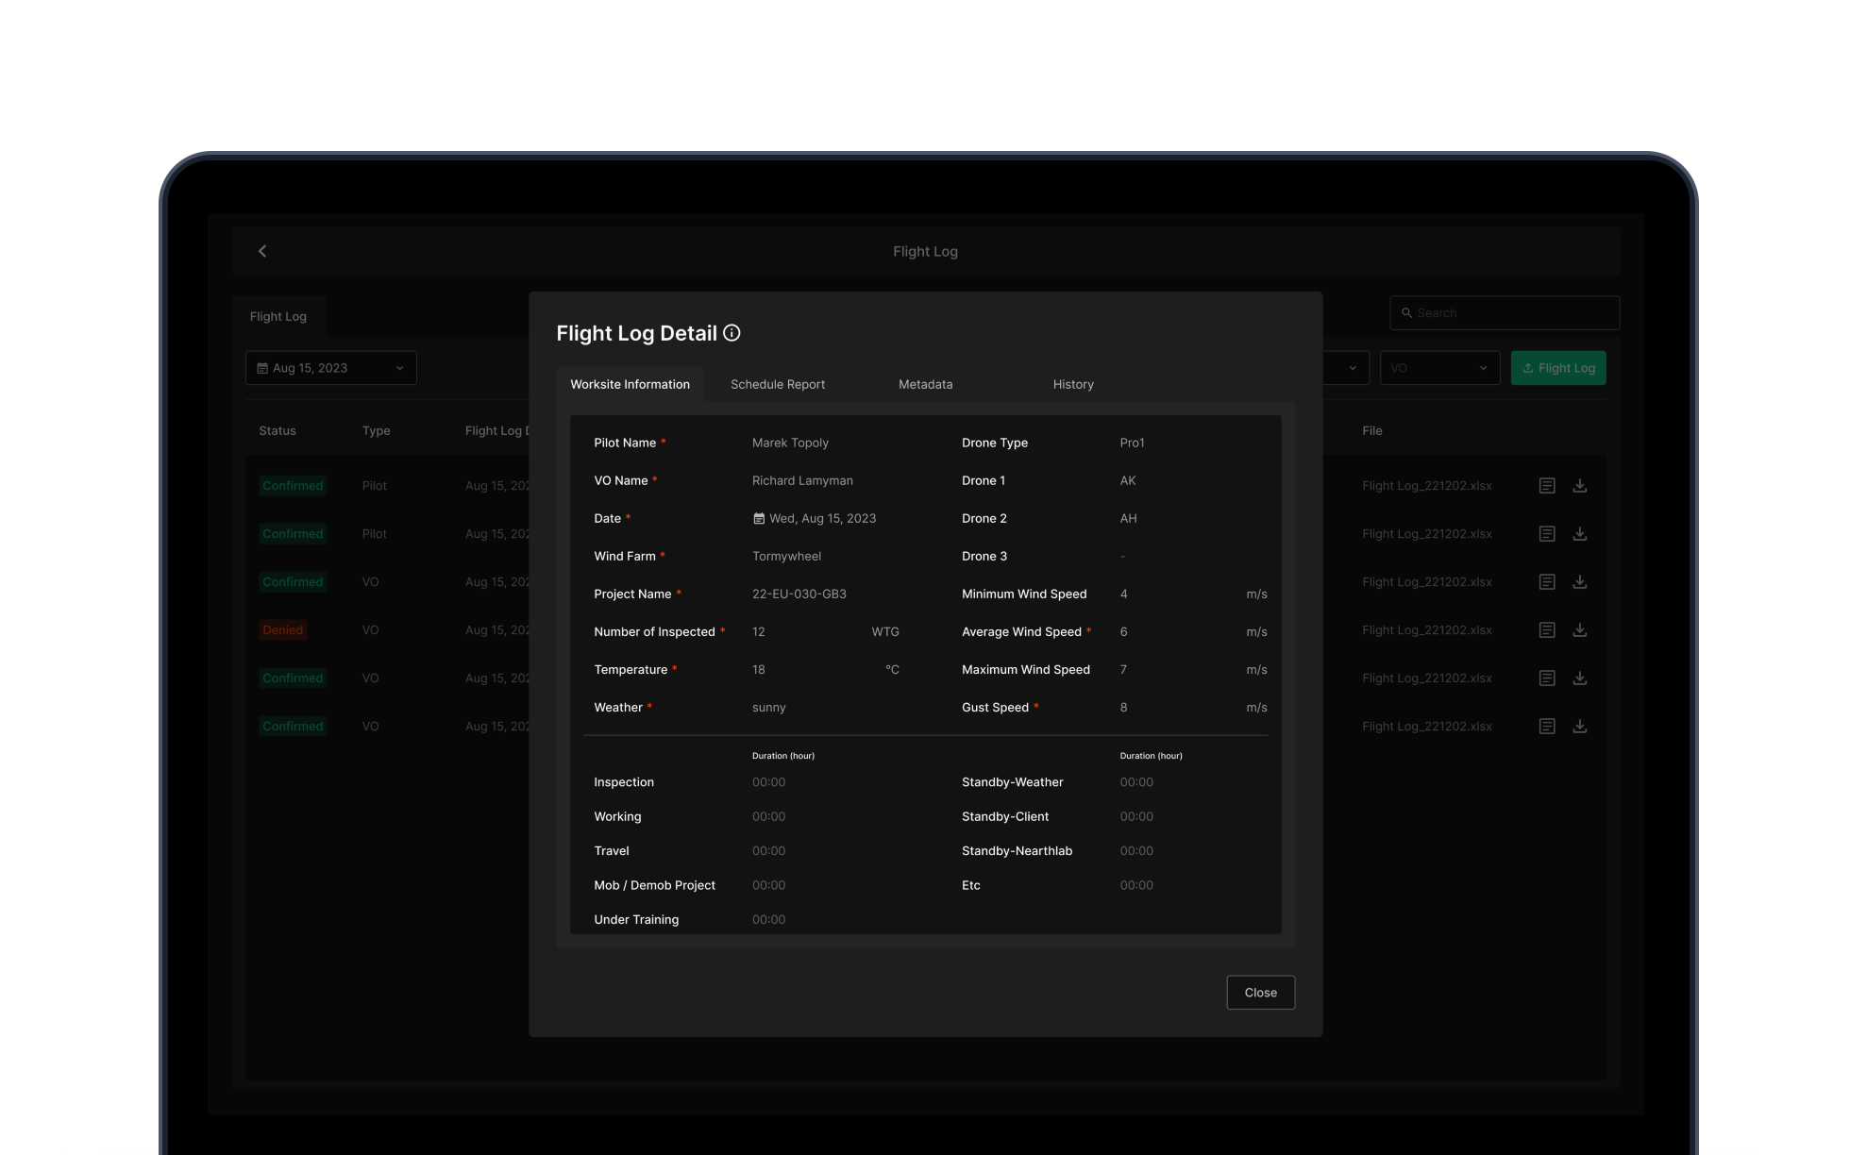
Task: Select the Denied status badge
Action: (x=282, y=629)
